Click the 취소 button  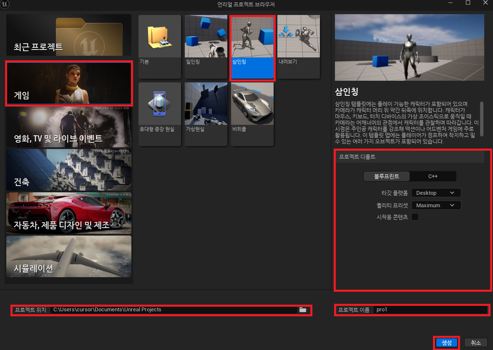coord(476,343)
